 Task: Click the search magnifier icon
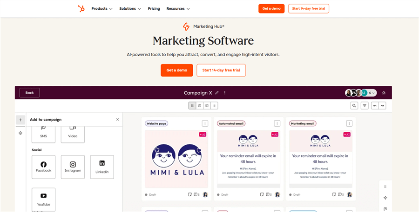[x=354, y=106]
